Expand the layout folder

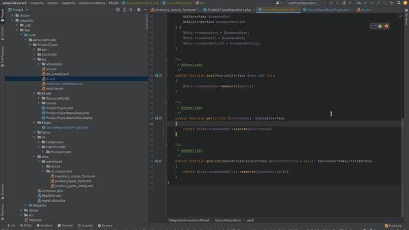coord(43,166)
